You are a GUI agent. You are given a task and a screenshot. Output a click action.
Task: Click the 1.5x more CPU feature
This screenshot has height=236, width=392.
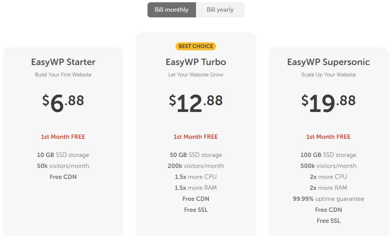pyautogui.click(x=196, y=177)
